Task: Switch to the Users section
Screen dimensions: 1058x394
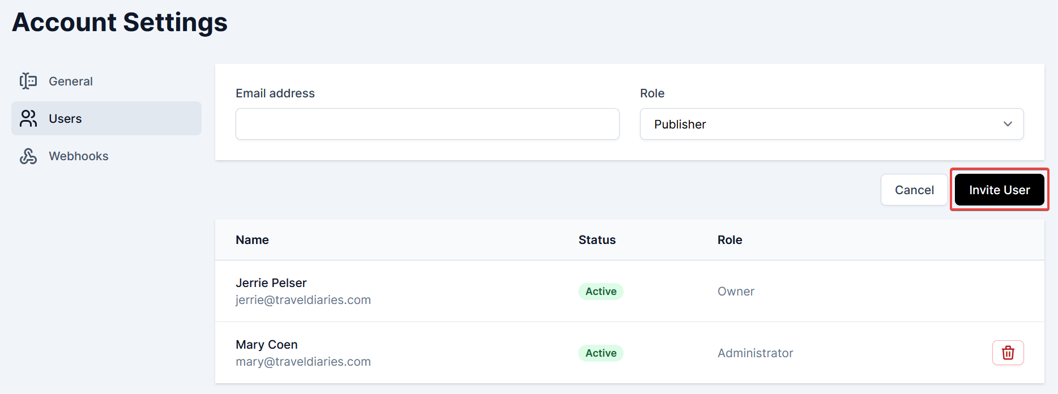Action: [65, 119]
